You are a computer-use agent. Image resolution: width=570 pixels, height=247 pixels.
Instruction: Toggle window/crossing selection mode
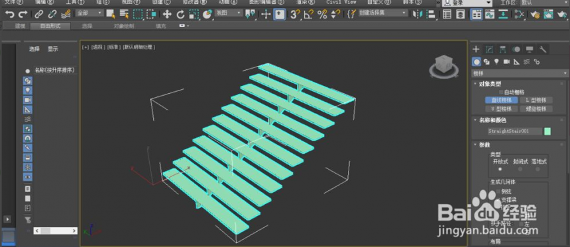click(151, 14)
